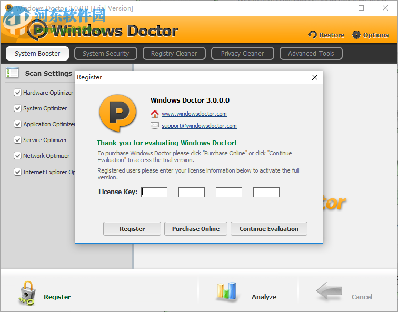Toggle Application Optimizer checkbox
The width and height of the screenshot is (398, 312).
coord(17,124)
